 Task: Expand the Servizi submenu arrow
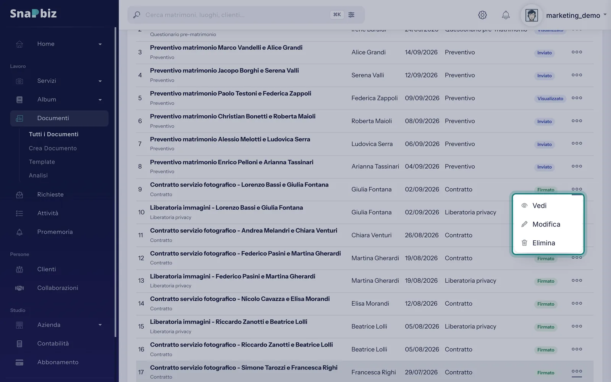(x=100, y=81)
